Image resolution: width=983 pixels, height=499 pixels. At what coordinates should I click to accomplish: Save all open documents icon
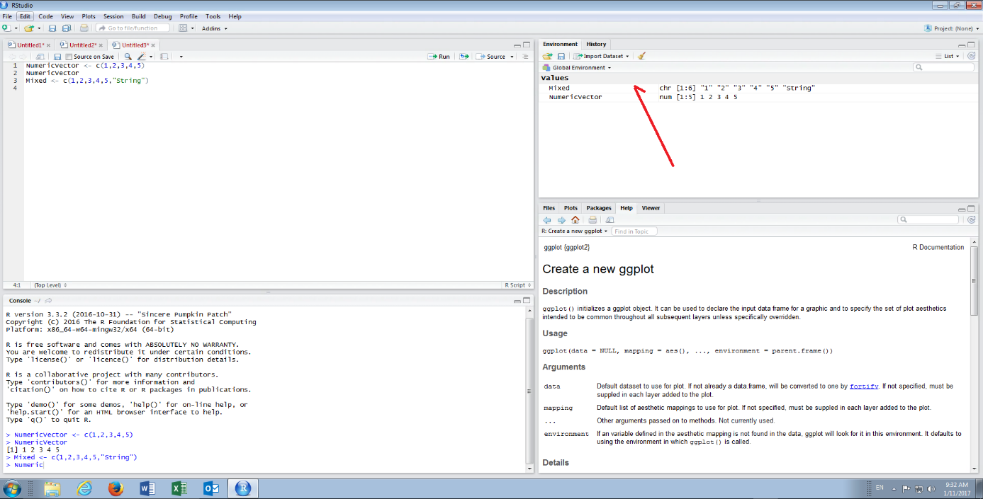67,28
